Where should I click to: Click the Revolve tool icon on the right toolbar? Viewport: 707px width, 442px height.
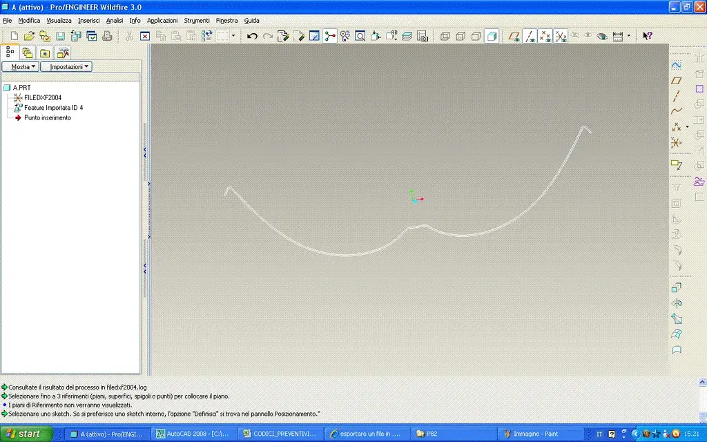[x=677, y=303]
